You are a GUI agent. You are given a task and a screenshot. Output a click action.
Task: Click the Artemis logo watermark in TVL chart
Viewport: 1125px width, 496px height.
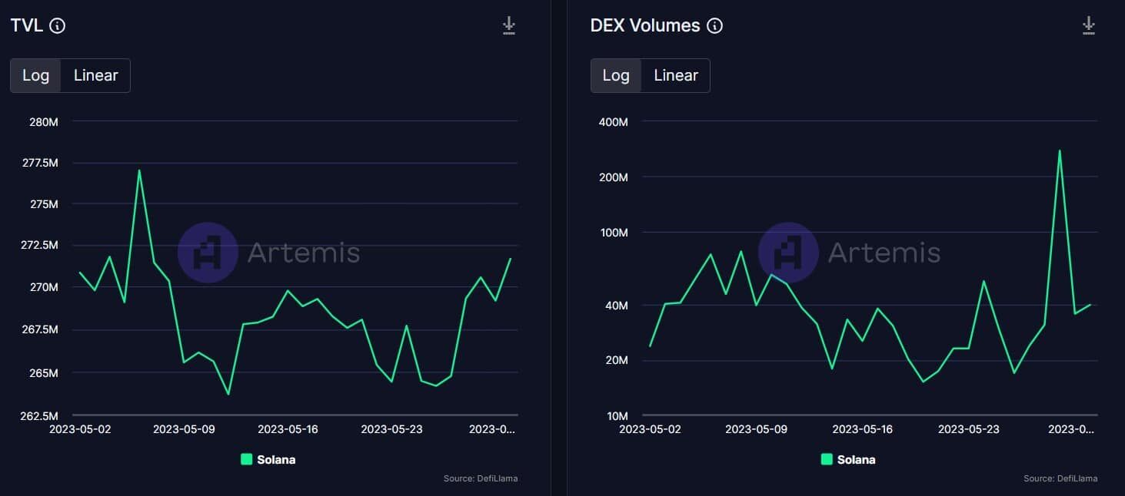[x=208, y=252]
